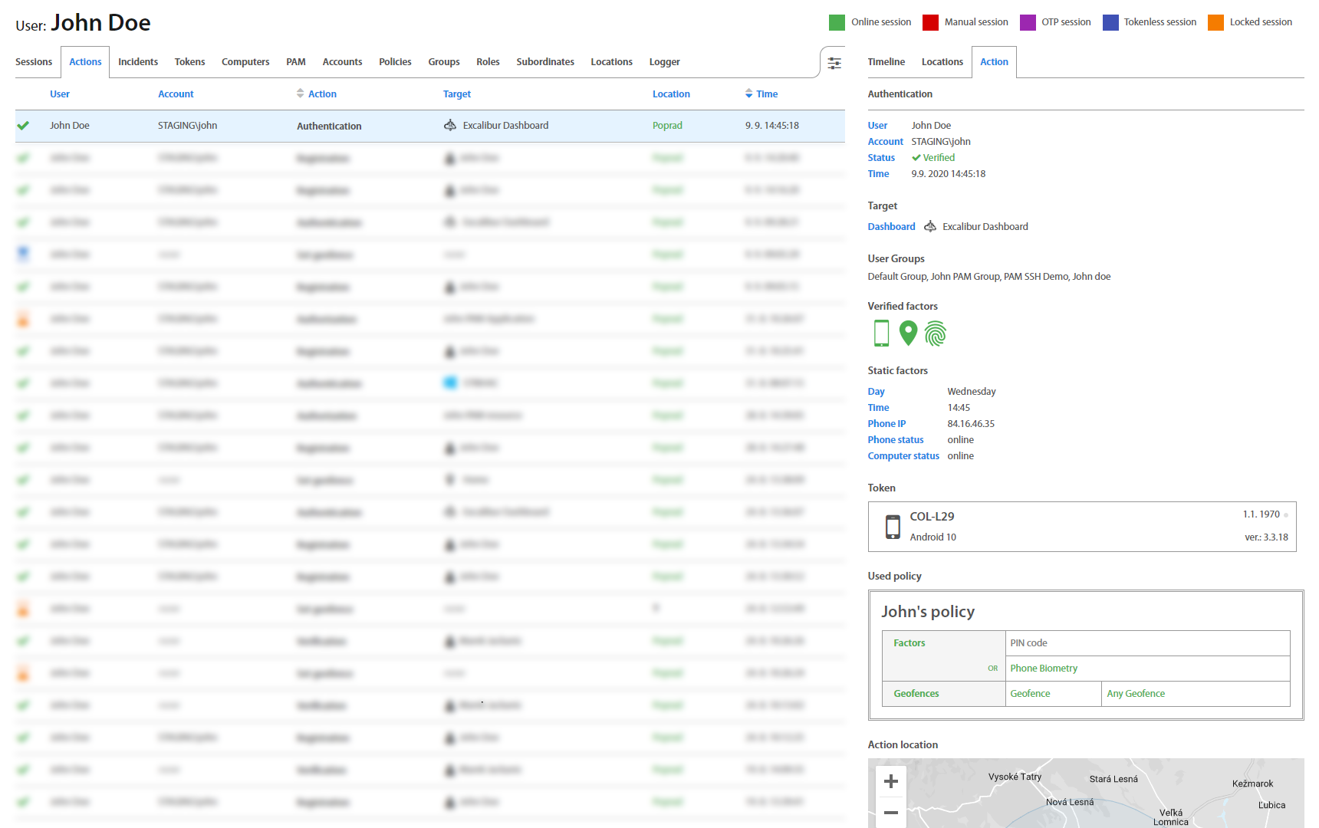1319x828 pixels.
Task: Click the green Online session color swatch
Action: pos(837,22)
